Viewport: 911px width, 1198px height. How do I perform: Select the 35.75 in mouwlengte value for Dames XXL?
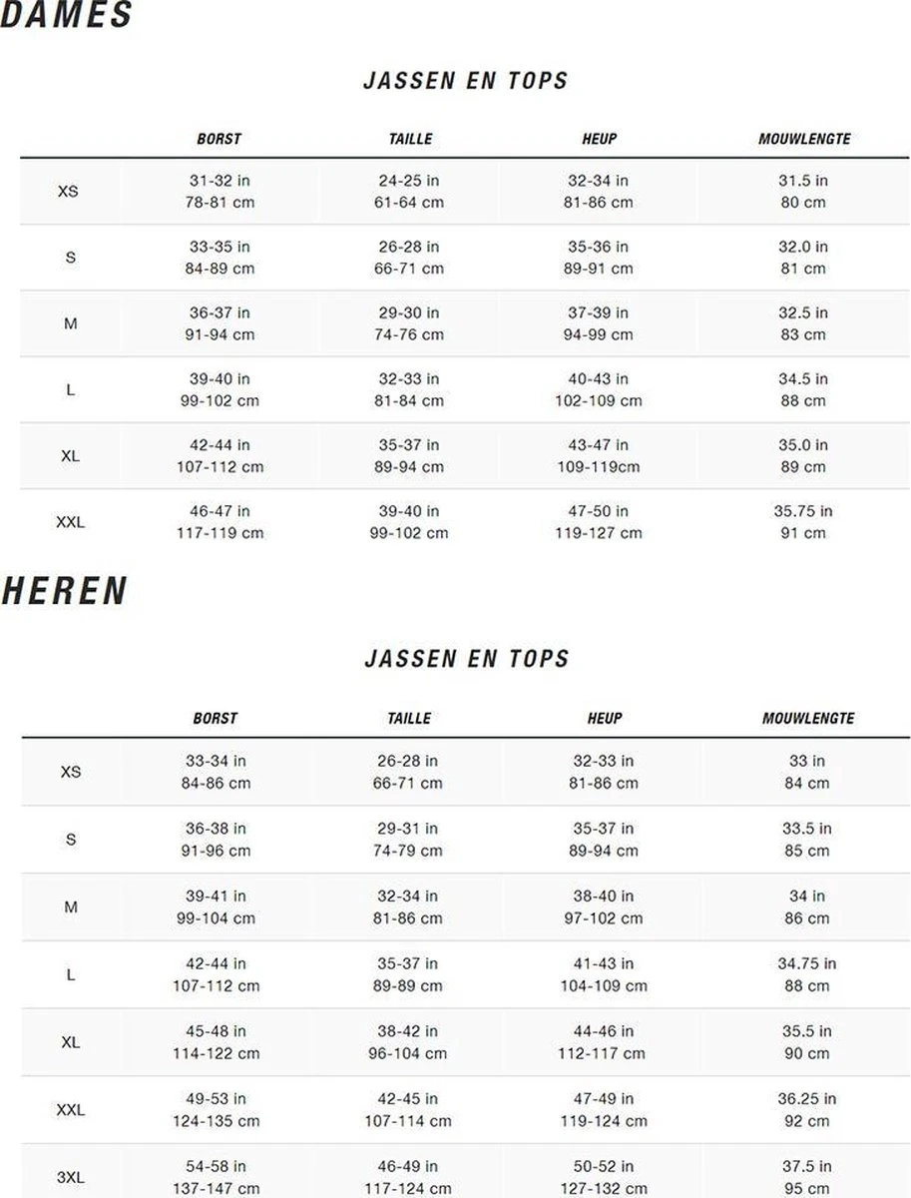click(803, 511)
